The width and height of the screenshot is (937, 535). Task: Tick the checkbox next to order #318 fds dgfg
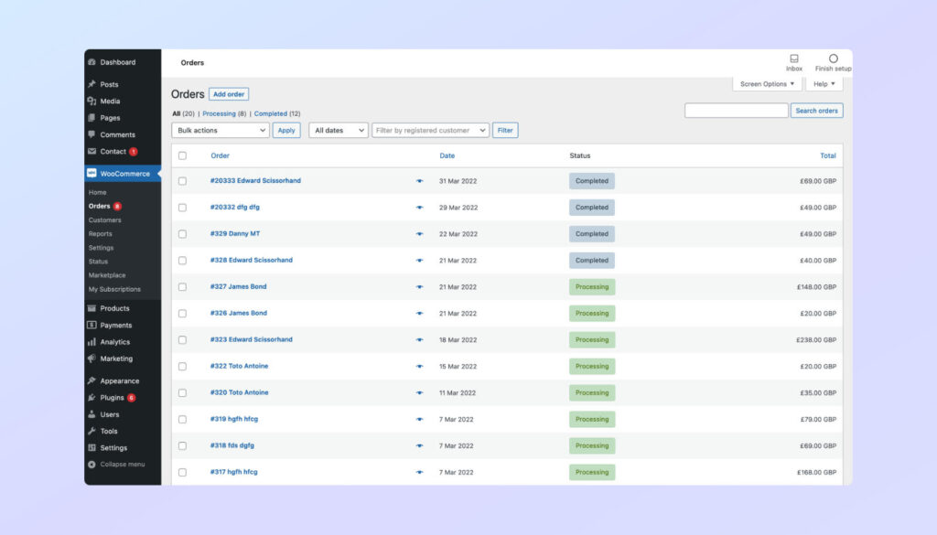pos(181,445)
